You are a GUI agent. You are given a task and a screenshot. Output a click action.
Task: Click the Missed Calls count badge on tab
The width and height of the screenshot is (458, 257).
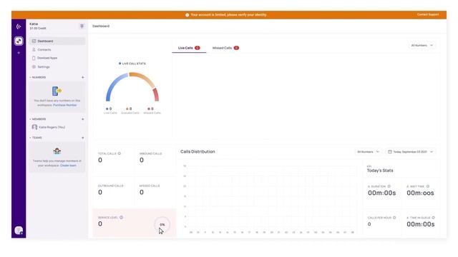(x=236, y=48)
